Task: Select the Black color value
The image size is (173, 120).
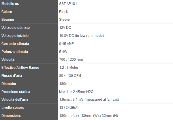Action: coord(63,12)
